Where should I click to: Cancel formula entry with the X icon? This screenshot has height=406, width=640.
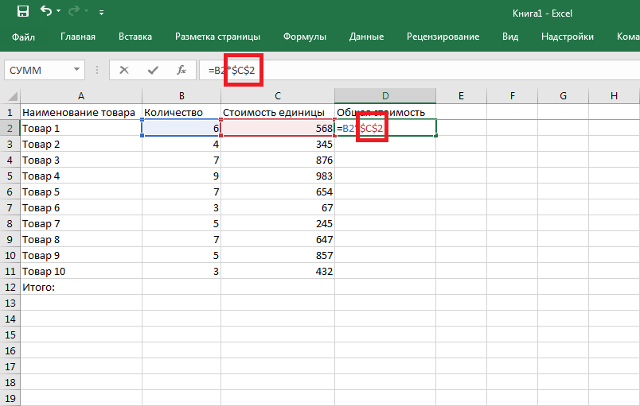click(x=123, y=70)
